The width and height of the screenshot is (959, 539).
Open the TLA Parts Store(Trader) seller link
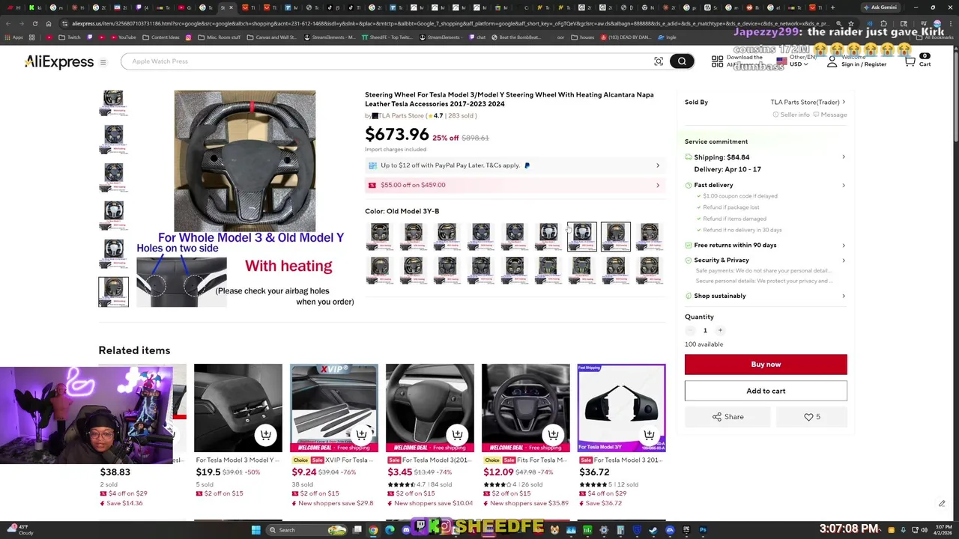(x=808, y=102)
